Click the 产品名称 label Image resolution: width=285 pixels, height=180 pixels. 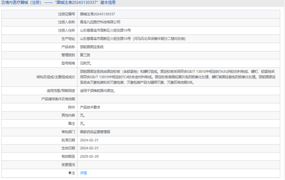(x=68, y=47)
